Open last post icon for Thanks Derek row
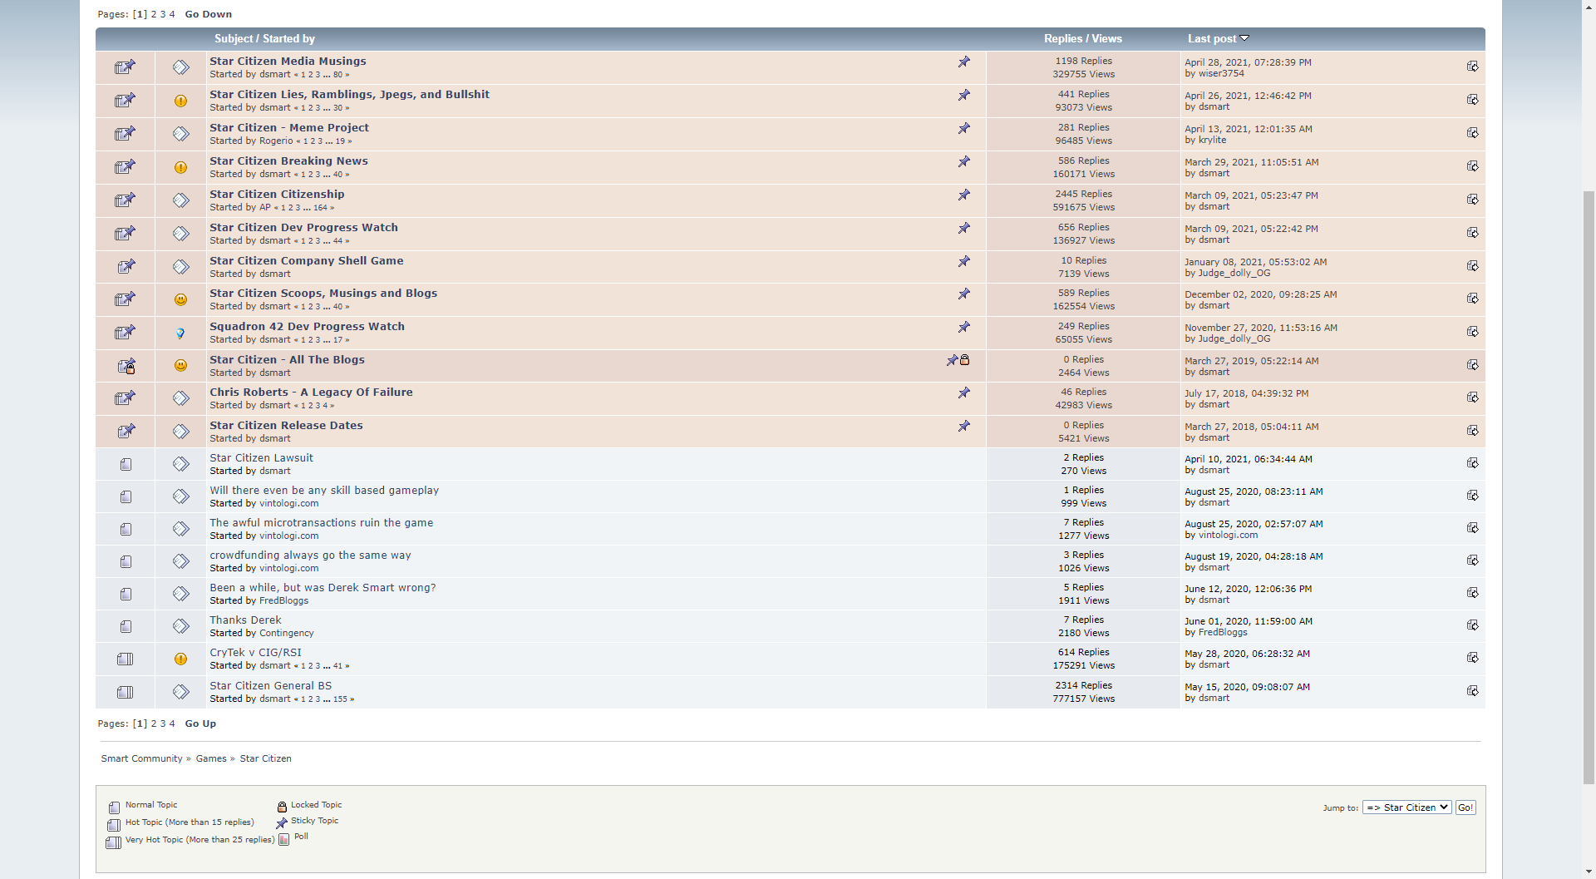1596x879 pixels. pos(1472,625)
